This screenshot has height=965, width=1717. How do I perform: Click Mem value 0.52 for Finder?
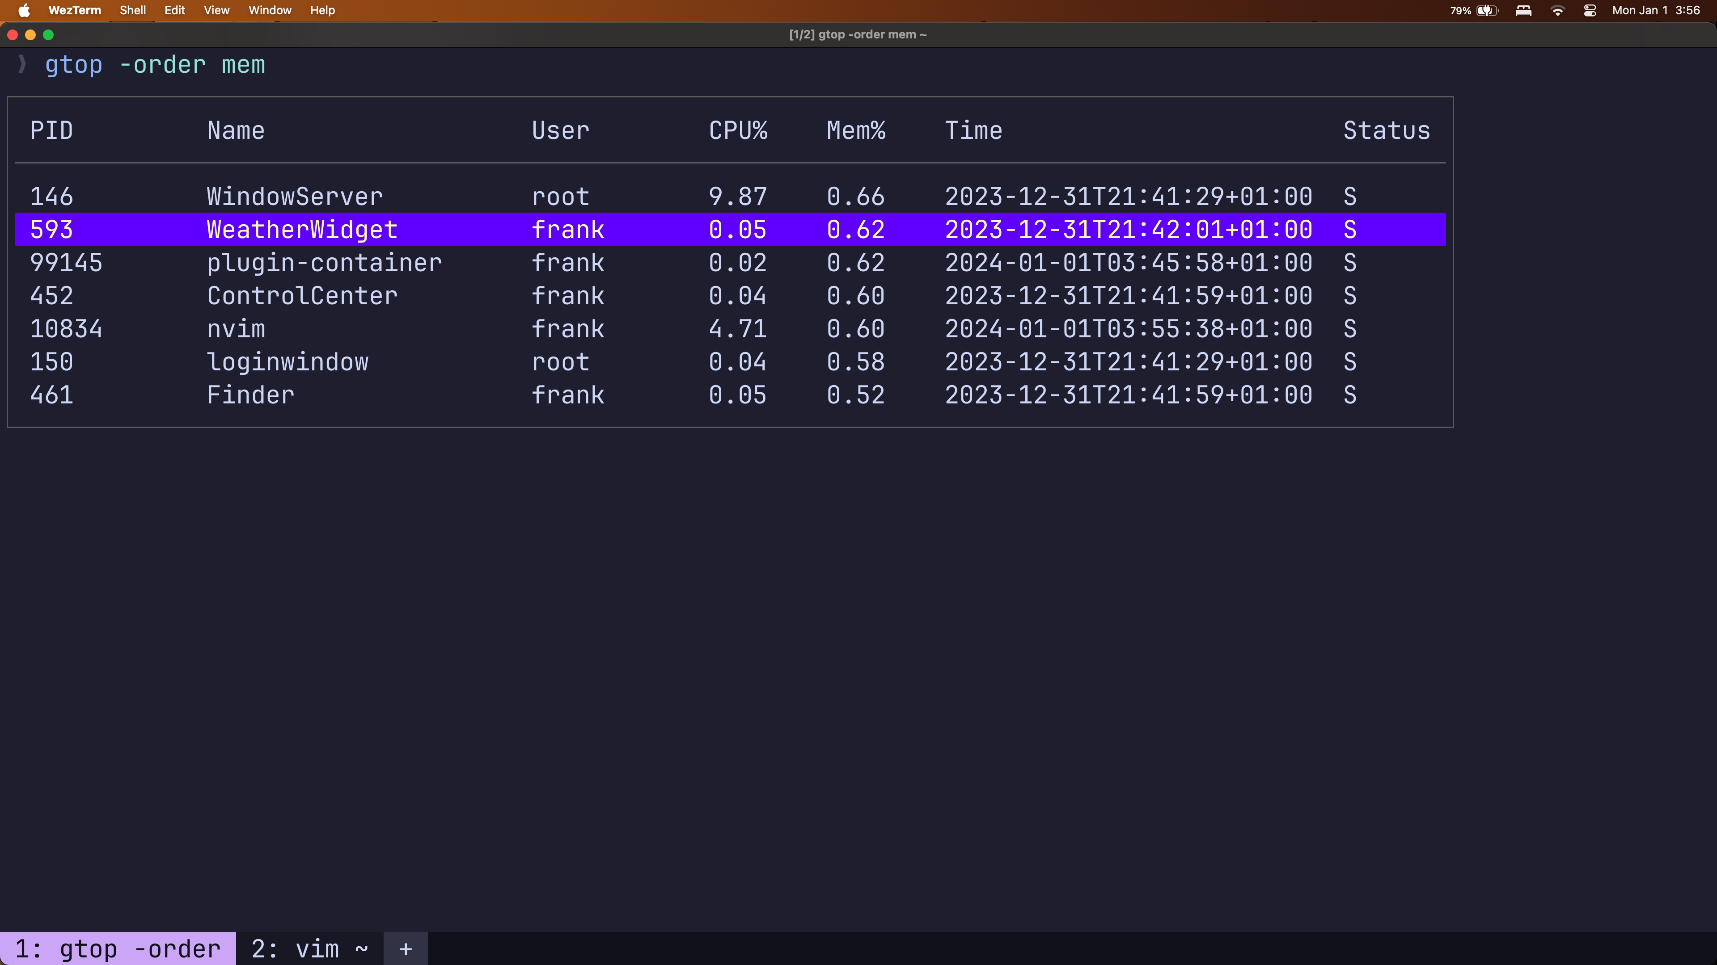coord(856,395)
